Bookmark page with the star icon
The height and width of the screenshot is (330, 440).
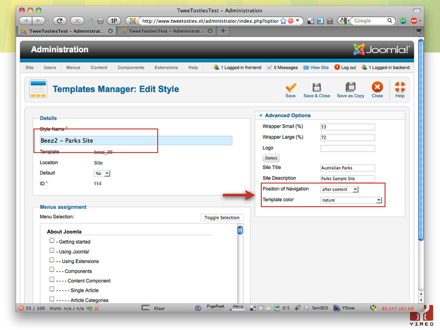[283, 21]
